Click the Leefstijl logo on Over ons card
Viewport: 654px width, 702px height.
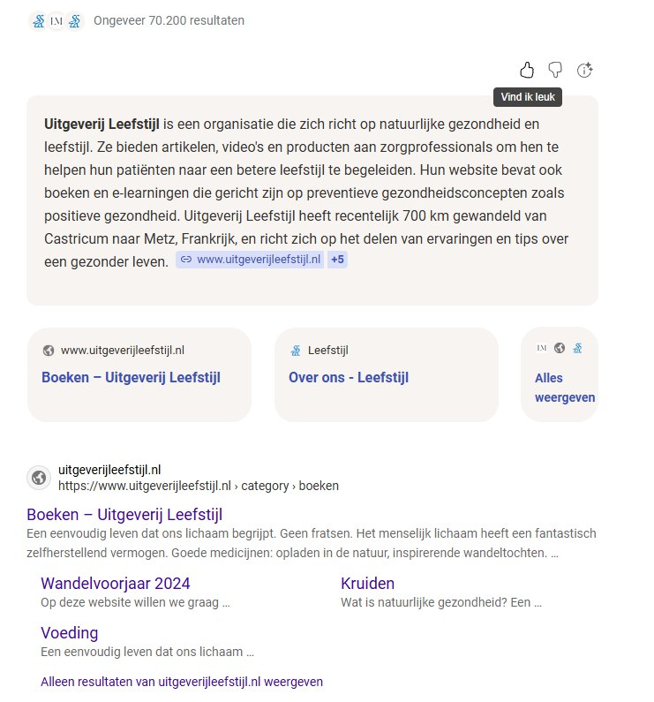point(296,351)
